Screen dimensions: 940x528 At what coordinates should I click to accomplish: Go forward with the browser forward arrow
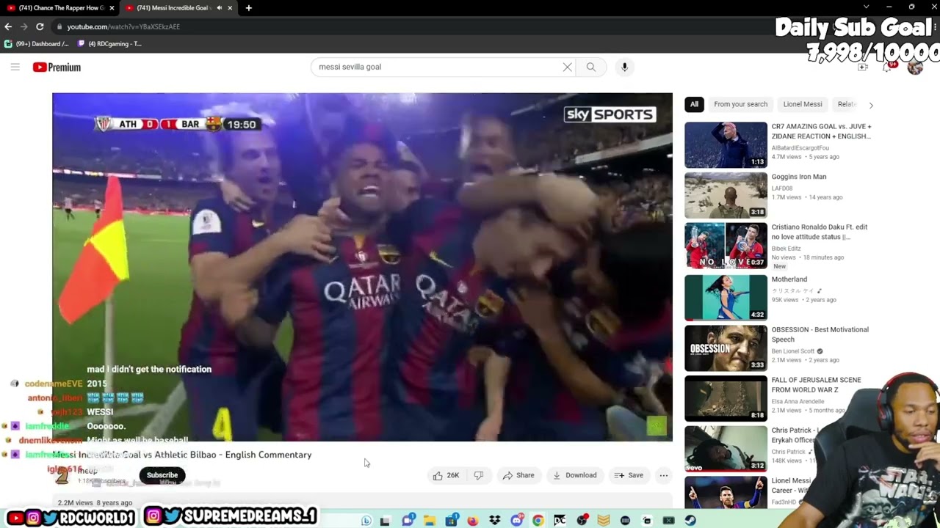[x=24, y=26]
